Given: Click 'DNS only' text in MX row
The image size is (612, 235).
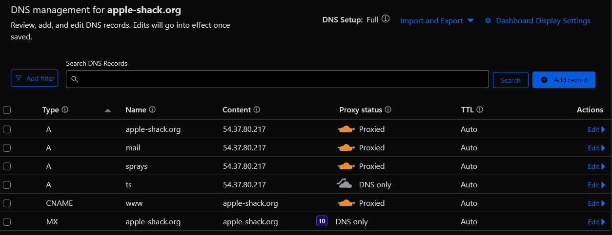Looking at the screenshot, I should [x=352, y=221].
